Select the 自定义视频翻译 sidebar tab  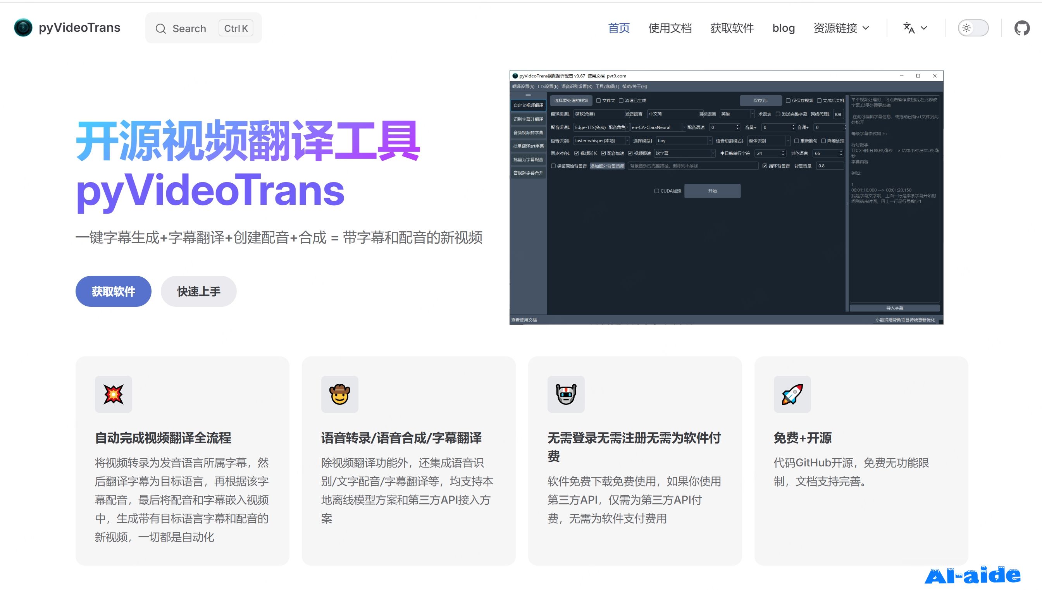tap(528, 105)
